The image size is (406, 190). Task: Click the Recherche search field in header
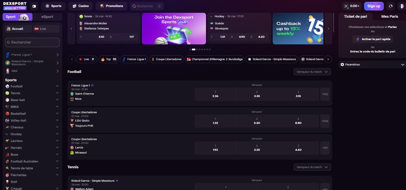pyautogui.click(x=147, y=6)
